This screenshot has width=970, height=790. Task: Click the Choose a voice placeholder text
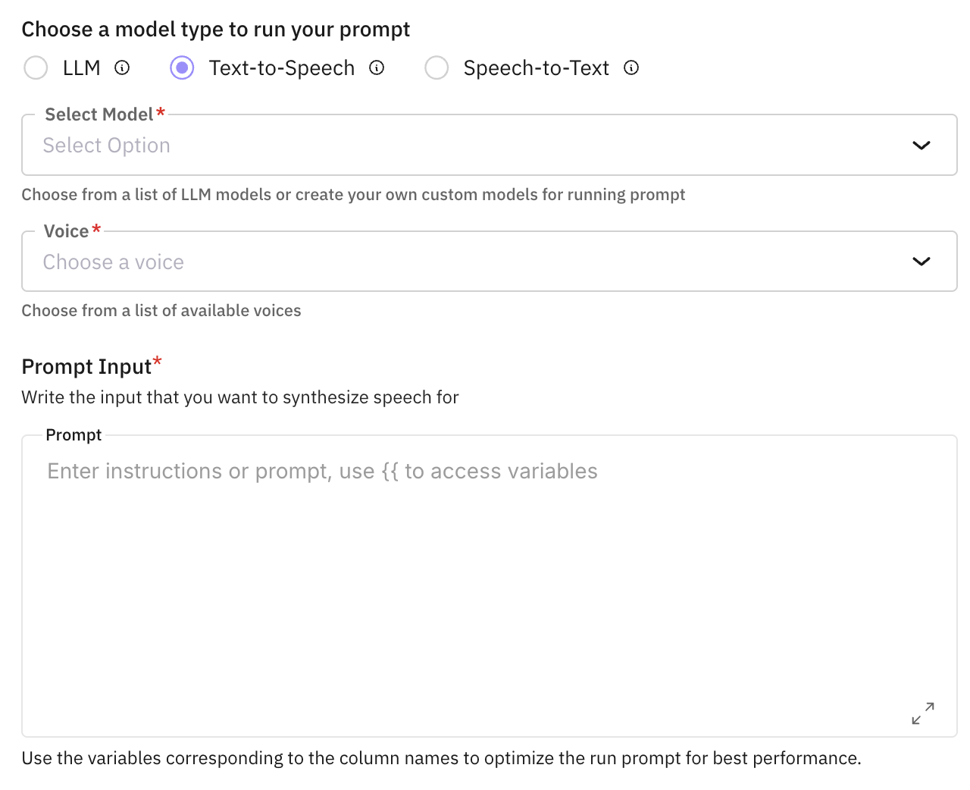[x=113, y=262]
